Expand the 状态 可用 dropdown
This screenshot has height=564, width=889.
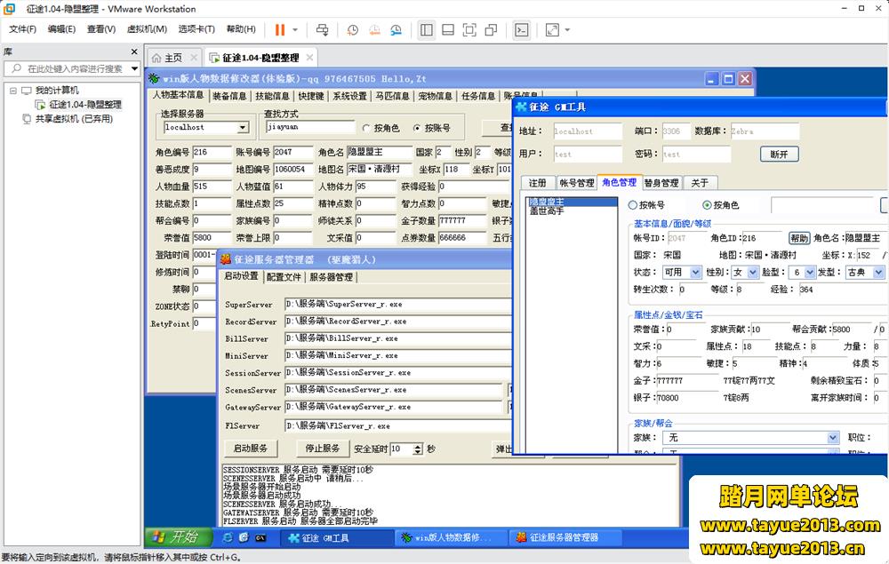(696, 273)
